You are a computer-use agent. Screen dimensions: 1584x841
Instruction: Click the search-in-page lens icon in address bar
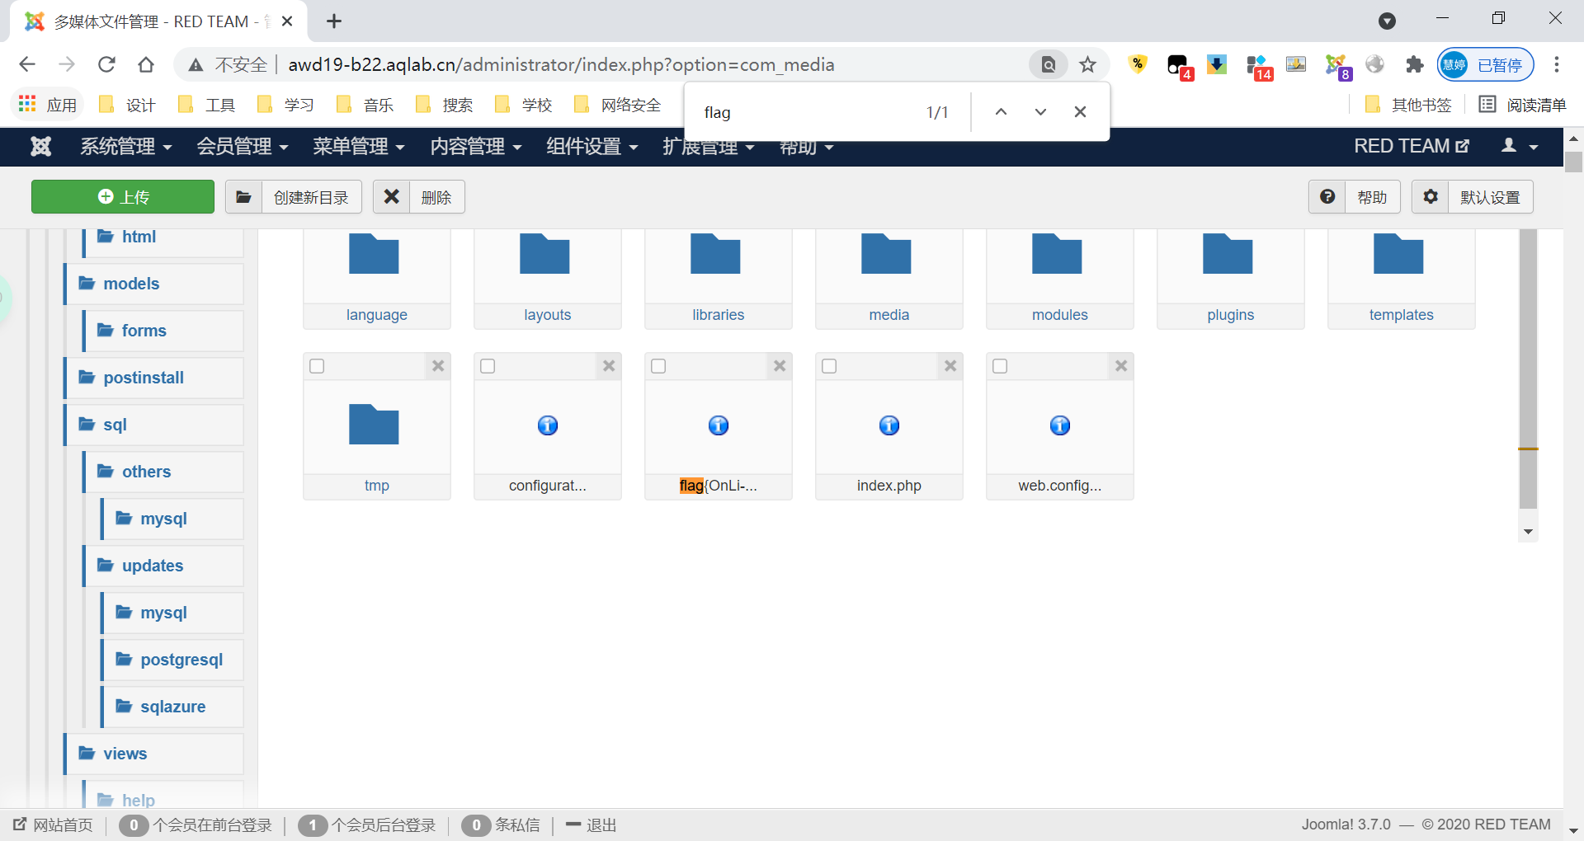click(1049, 64)
